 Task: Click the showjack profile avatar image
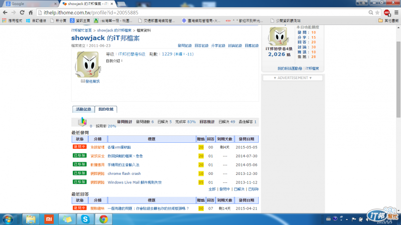click(88, 64)
